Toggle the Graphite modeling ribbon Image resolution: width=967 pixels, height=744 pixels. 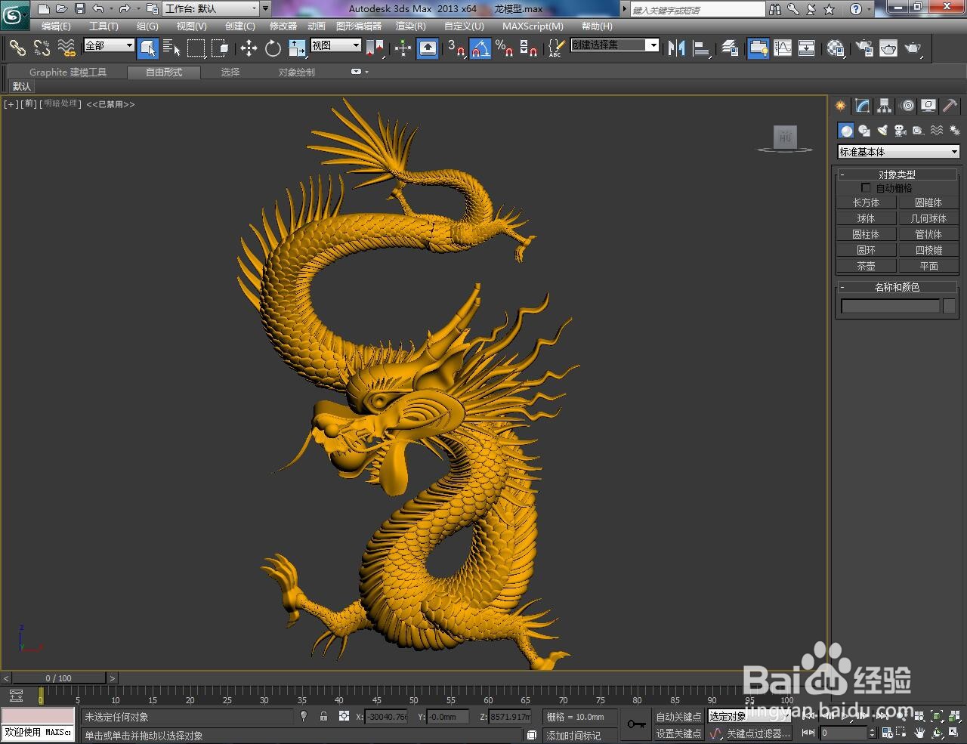(x=758, y=48)
